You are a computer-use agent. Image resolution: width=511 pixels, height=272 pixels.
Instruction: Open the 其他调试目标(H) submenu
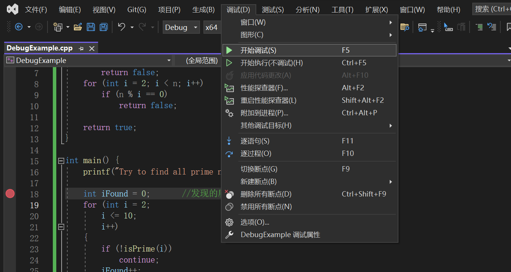click(x=309, y=125)
